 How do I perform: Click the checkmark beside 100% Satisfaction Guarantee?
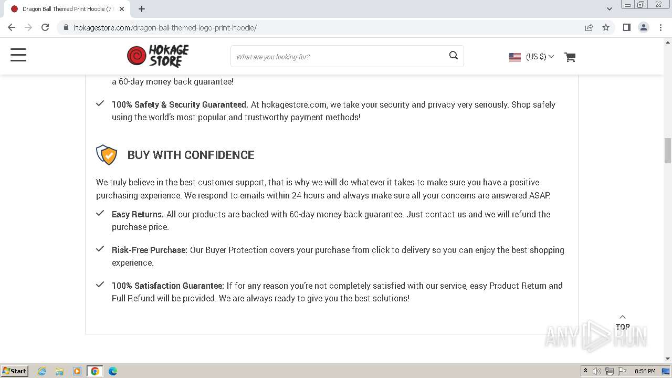coord(100,285)
